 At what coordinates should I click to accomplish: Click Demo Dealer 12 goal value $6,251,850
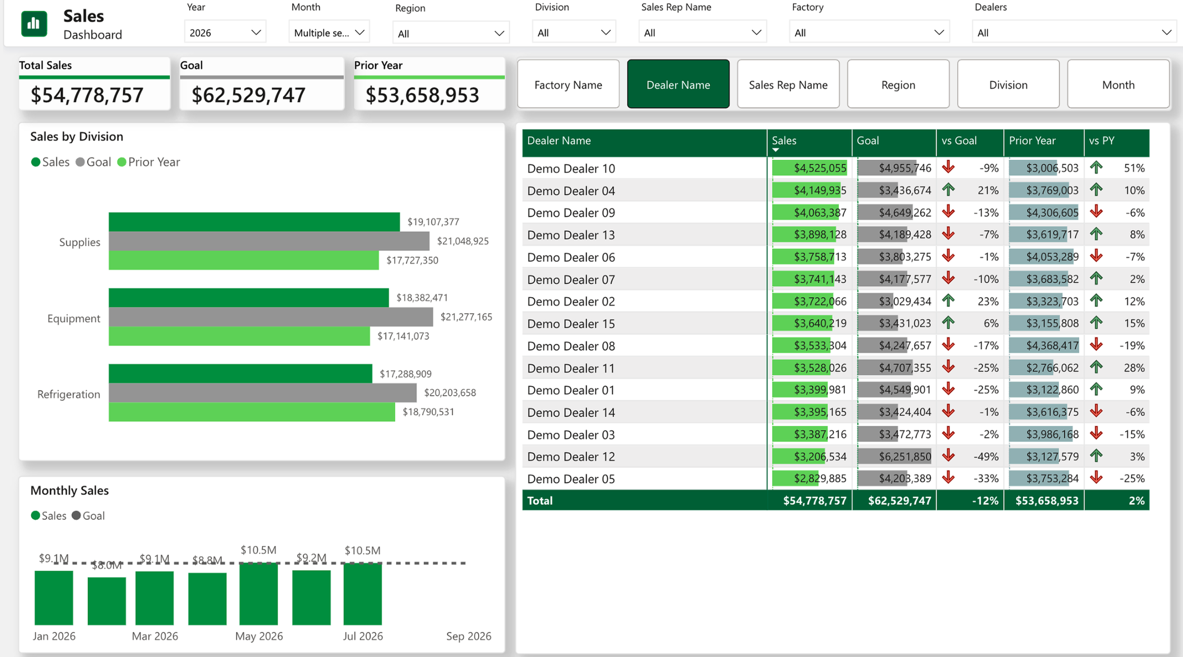point(905,457)
